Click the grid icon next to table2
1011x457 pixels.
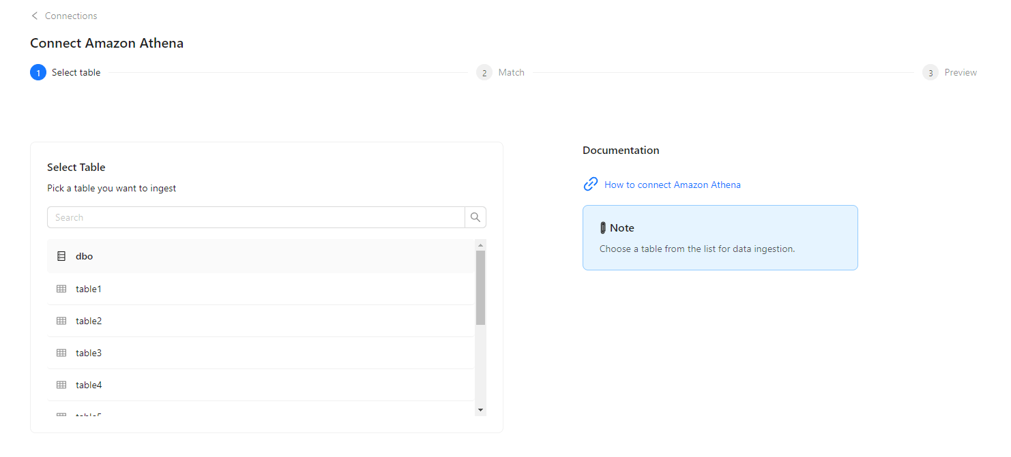[x=61, y=321]
